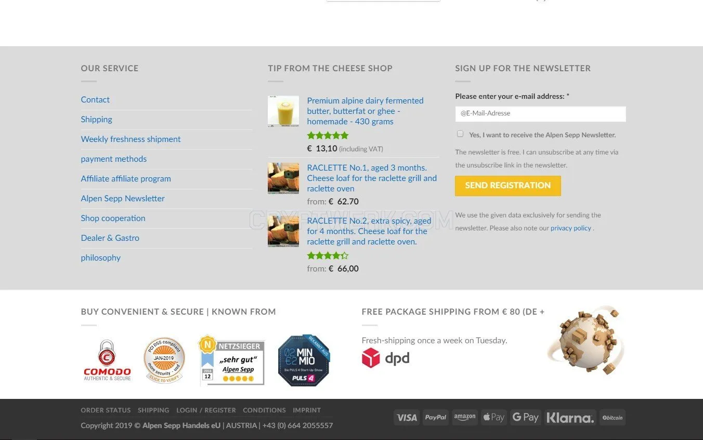Click the DPD shipping logo
The height and width of the screenshot is (440, 703).
click(386, 358)
